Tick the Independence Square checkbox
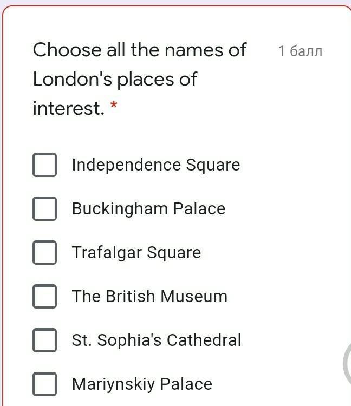Screen dimensions: 351x406 pyautogui.click(x=44, y=165)
